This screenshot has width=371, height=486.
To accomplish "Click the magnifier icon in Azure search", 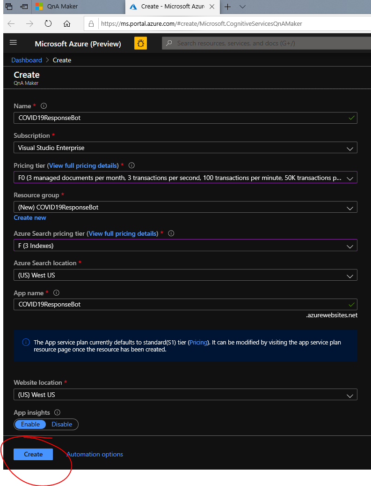I will [169, 43].
